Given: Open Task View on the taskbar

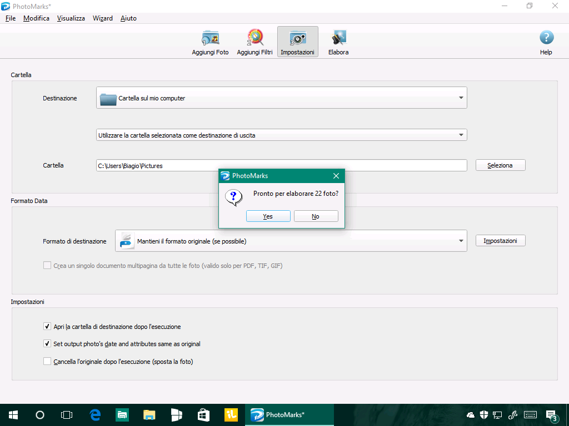Looking at the screenshot, I should click(67, 415).
